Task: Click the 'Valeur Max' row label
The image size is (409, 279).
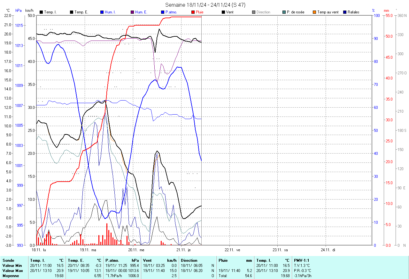Action: click(x=12, y=271)
